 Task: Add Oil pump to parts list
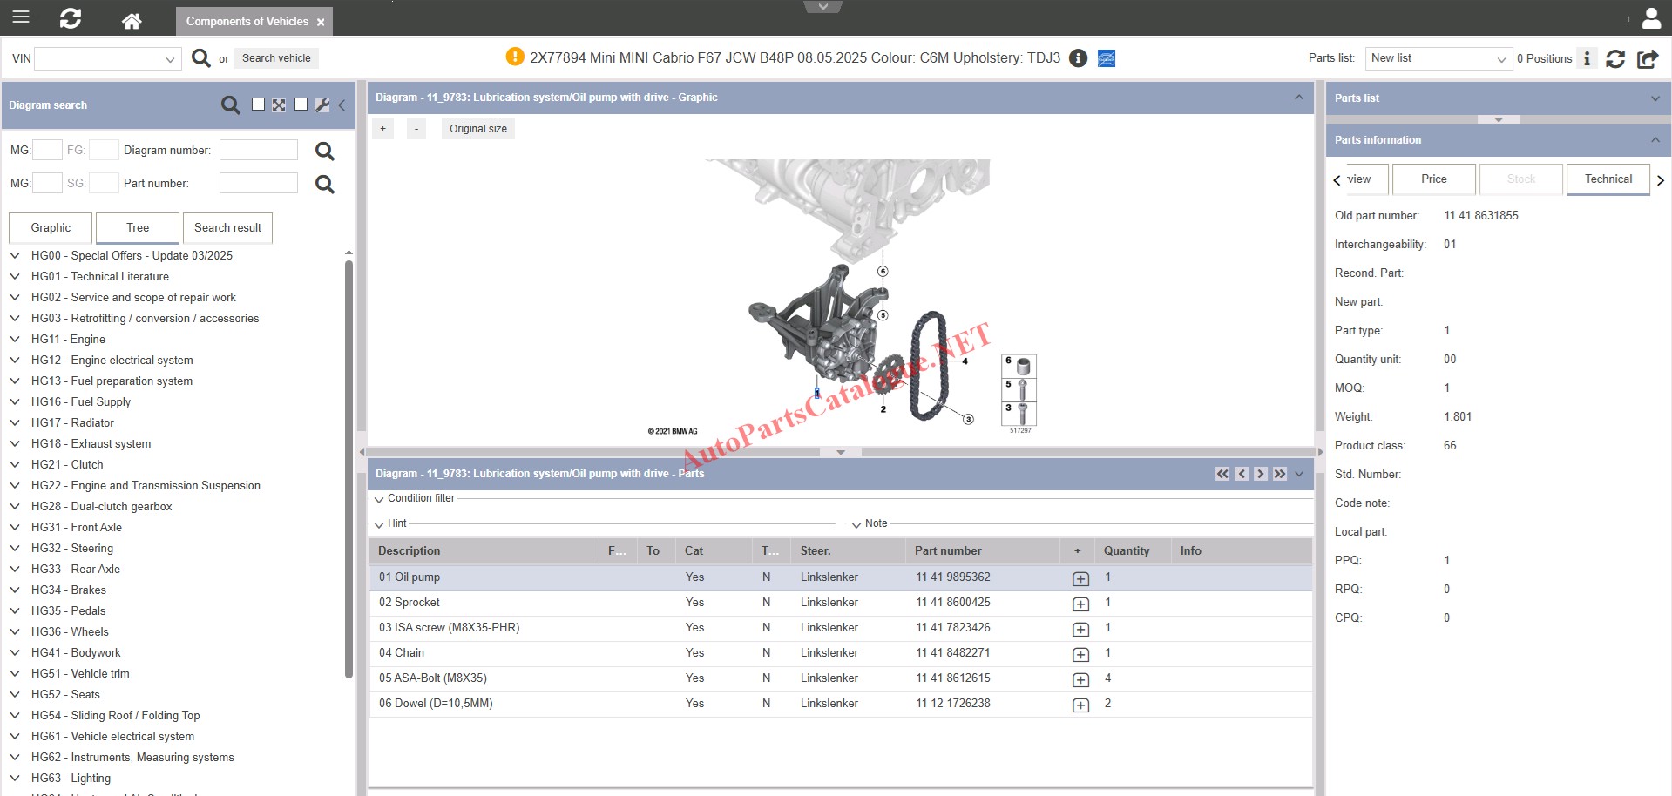point(1080,578)
